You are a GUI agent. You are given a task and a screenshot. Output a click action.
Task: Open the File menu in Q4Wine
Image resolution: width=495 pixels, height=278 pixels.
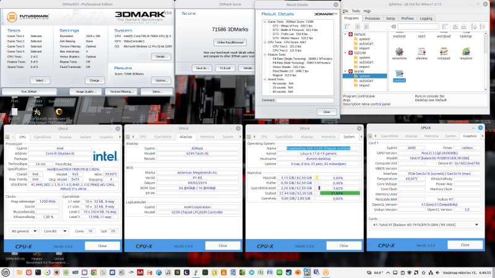click(x=345, y=11)
